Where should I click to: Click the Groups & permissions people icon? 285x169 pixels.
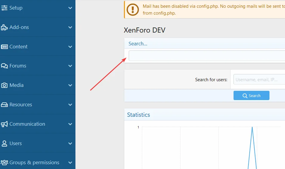point(4,163)
